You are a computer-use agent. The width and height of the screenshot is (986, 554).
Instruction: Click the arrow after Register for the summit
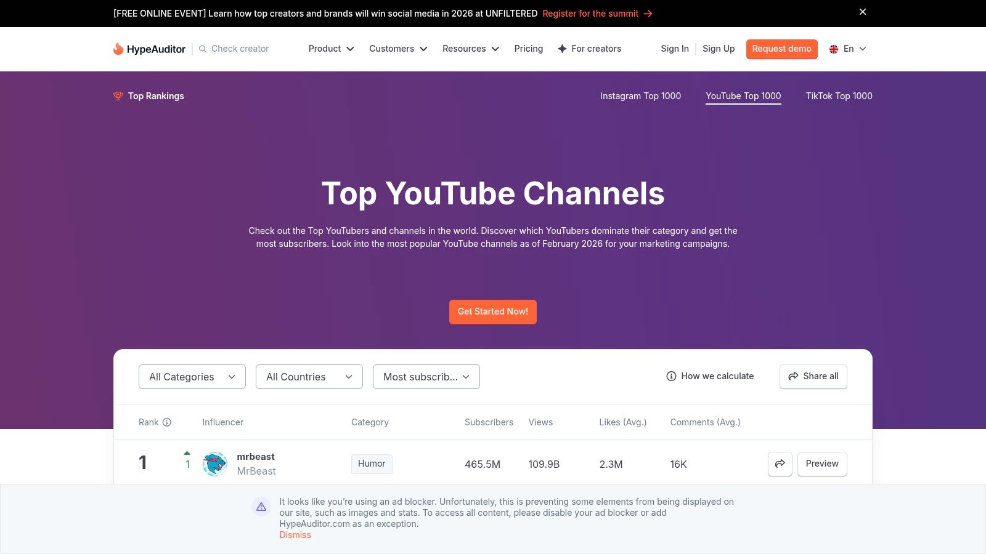click(648, 14)
